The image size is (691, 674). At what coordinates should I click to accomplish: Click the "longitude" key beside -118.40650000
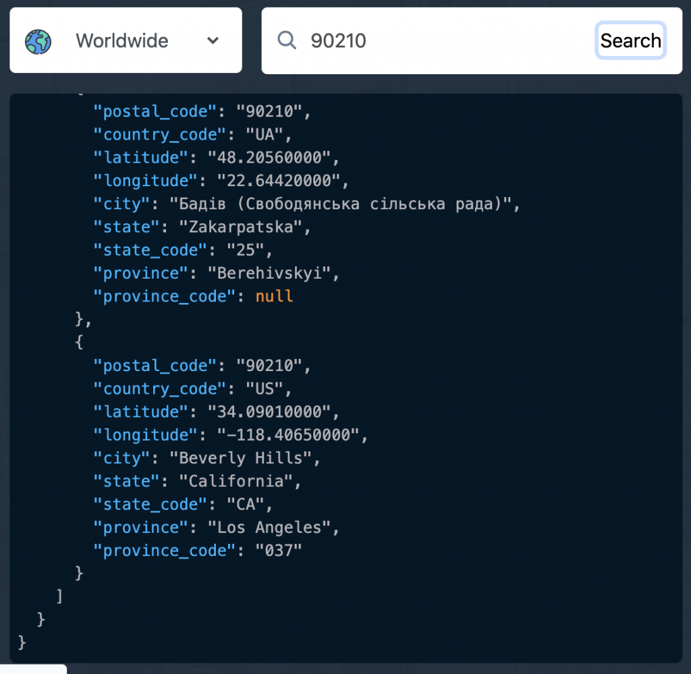[146, 435]
